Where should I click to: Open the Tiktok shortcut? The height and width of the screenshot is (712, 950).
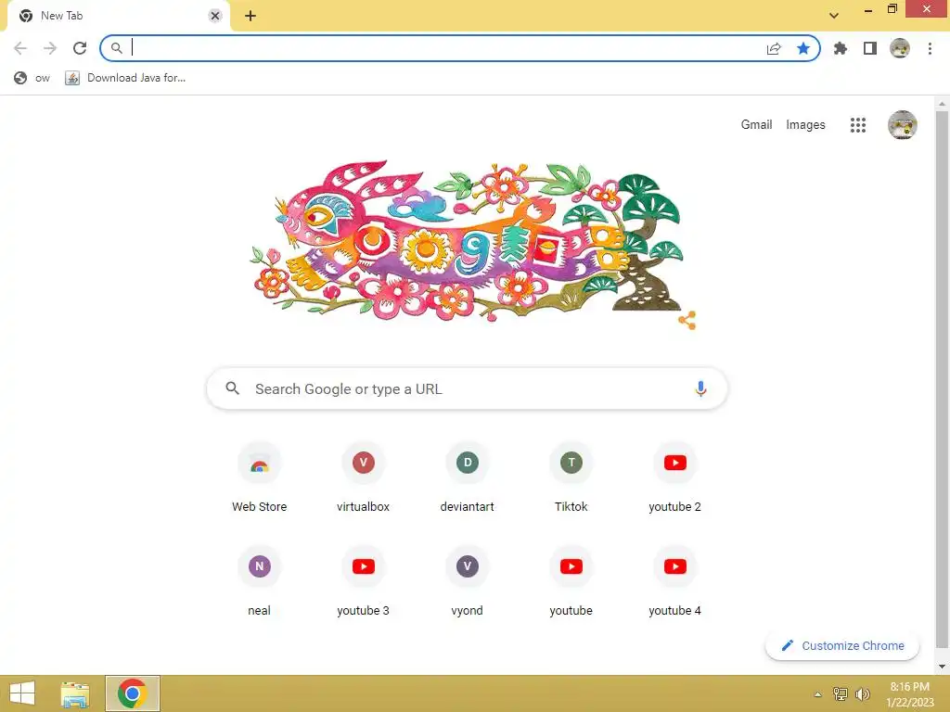[571, 478]
